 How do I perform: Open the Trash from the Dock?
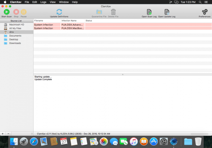pyautogui.click(x=198, y=141)
